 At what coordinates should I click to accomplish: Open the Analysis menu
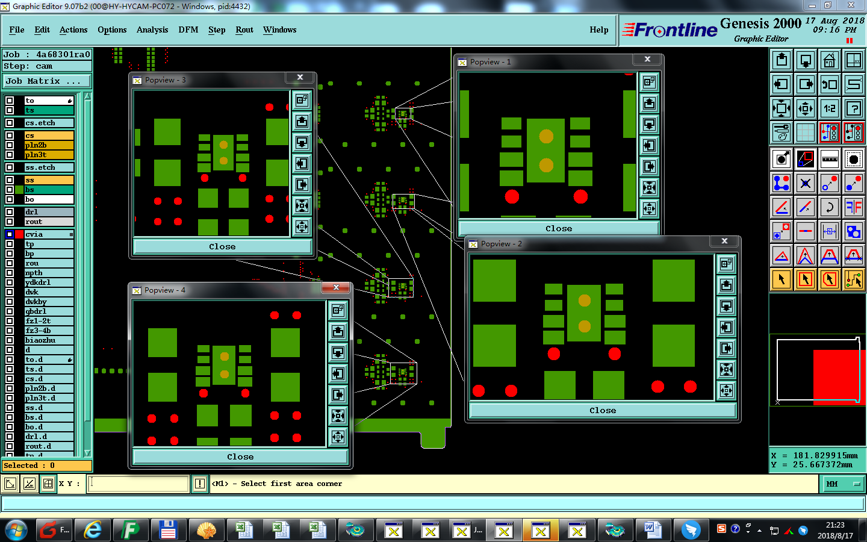152,30
